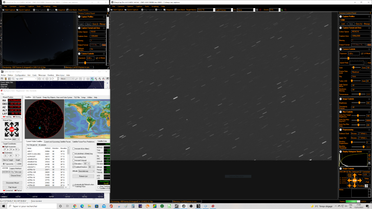
Task: Toggle Automatically Refresh when Tracking Stops
Action: (74, 185)
